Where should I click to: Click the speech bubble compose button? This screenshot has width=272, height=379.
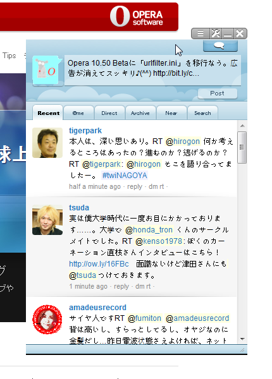click(220, 45)
